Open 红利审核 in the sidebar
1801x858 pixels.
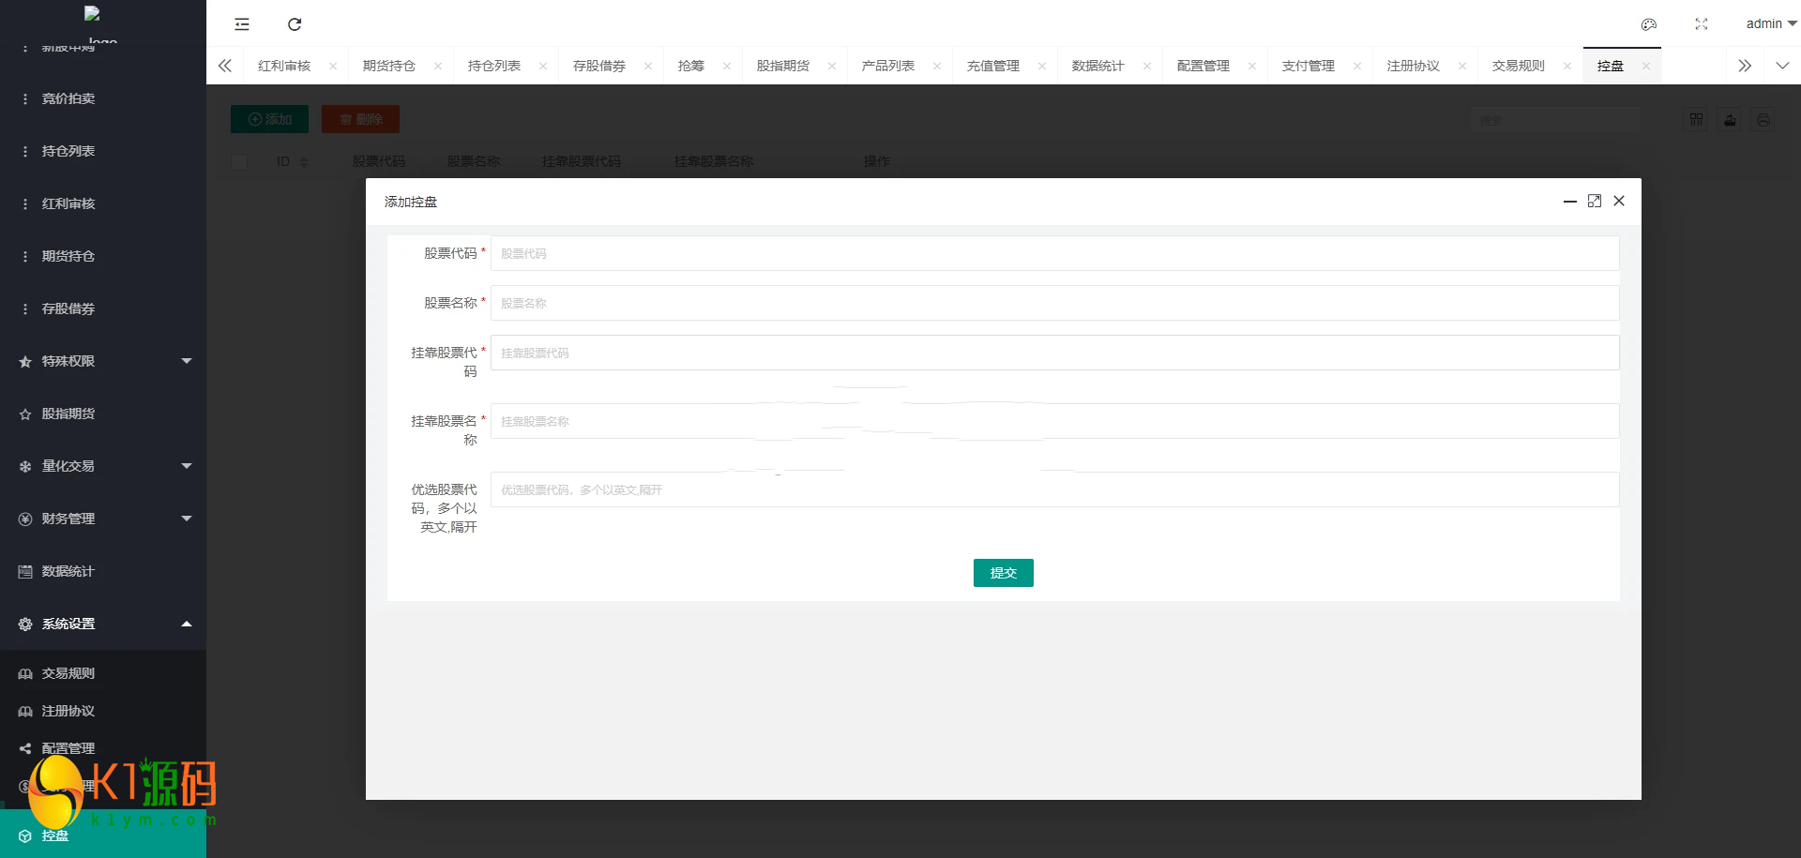tap(103, 203)
